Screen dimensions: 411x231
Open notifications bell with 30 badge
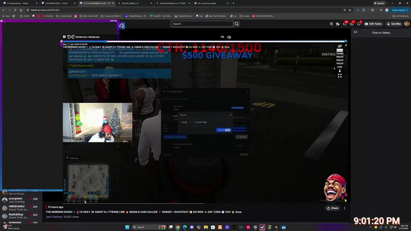tap(345, 24)
